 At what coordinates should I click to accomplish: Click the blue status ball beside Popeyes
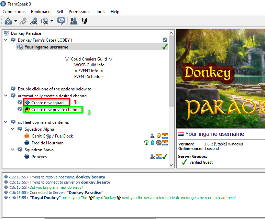(x=27, y=156)
